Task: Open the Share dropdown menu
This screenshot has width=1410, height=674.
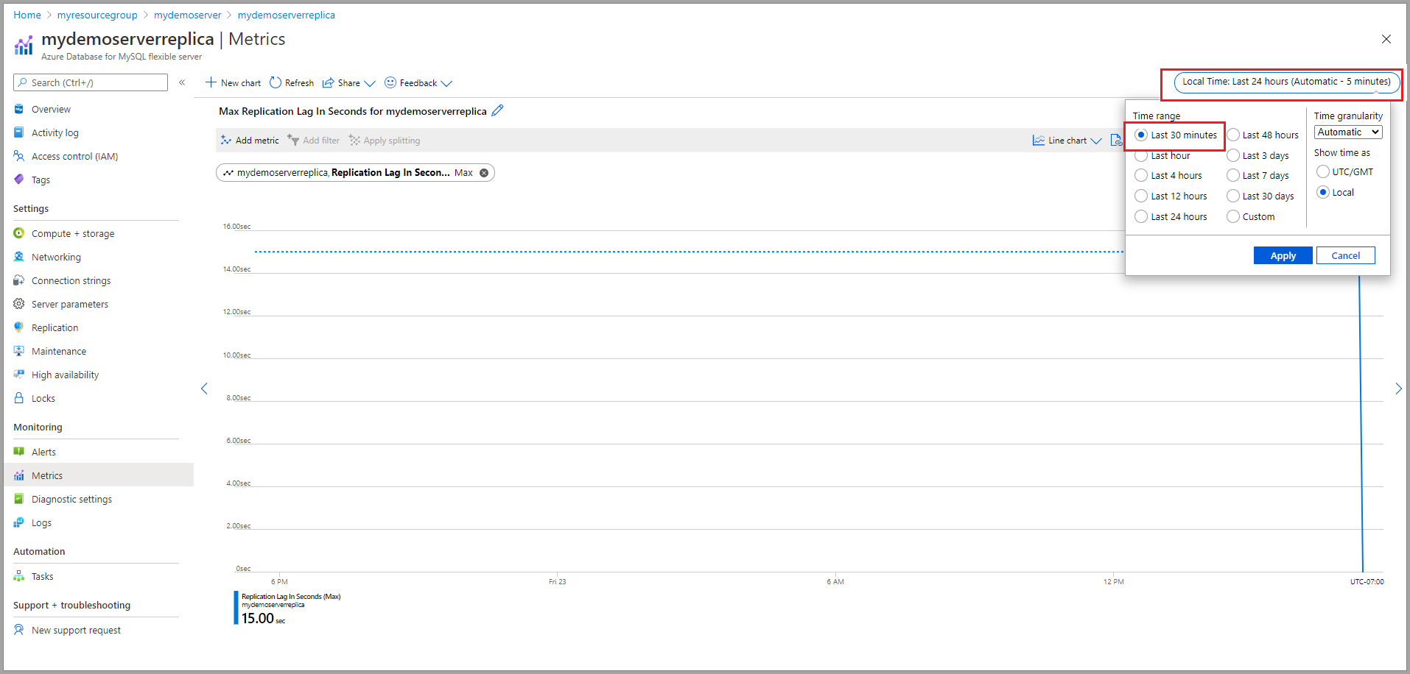Action: 349,82
